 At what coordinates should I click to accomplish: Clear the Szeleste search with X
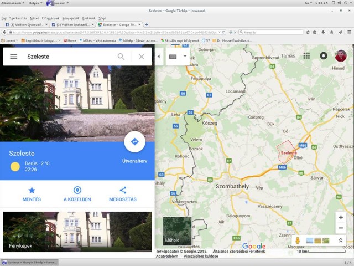click(x=142, y=57)
